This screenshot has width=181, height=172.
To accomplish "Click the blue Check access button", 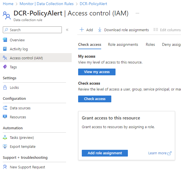I will (x=95, y=99).
